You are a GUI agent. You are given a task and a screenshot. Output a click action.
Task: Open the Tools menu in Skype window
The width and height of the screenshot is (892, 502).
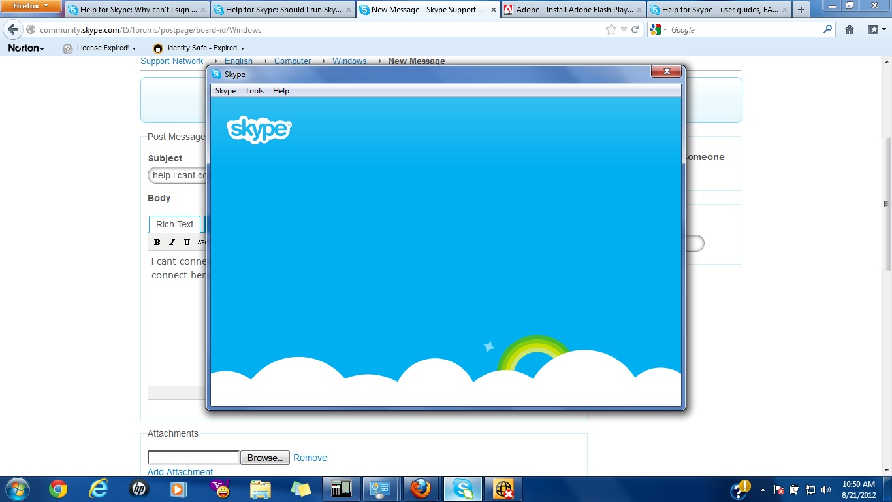(254, 91)
